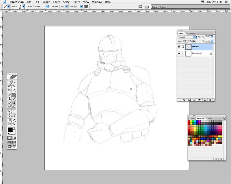Hide the SKETCH layer
This screenshot has height=184, width=231.
(179, 47)
